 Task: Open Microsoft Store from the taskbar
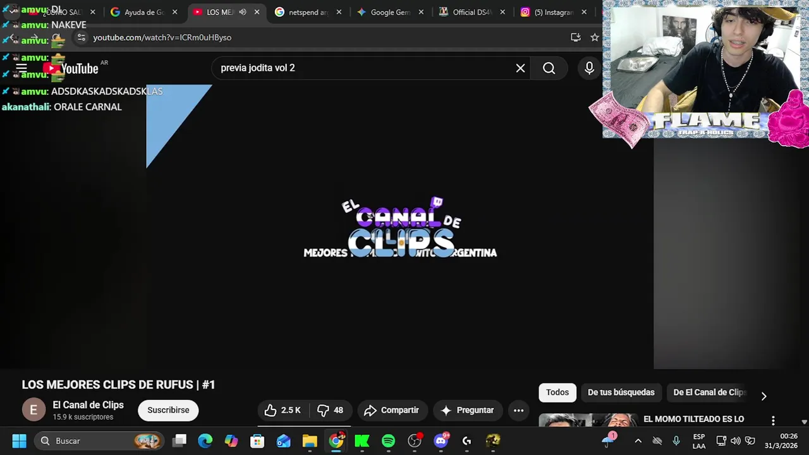tap(257, 440)
